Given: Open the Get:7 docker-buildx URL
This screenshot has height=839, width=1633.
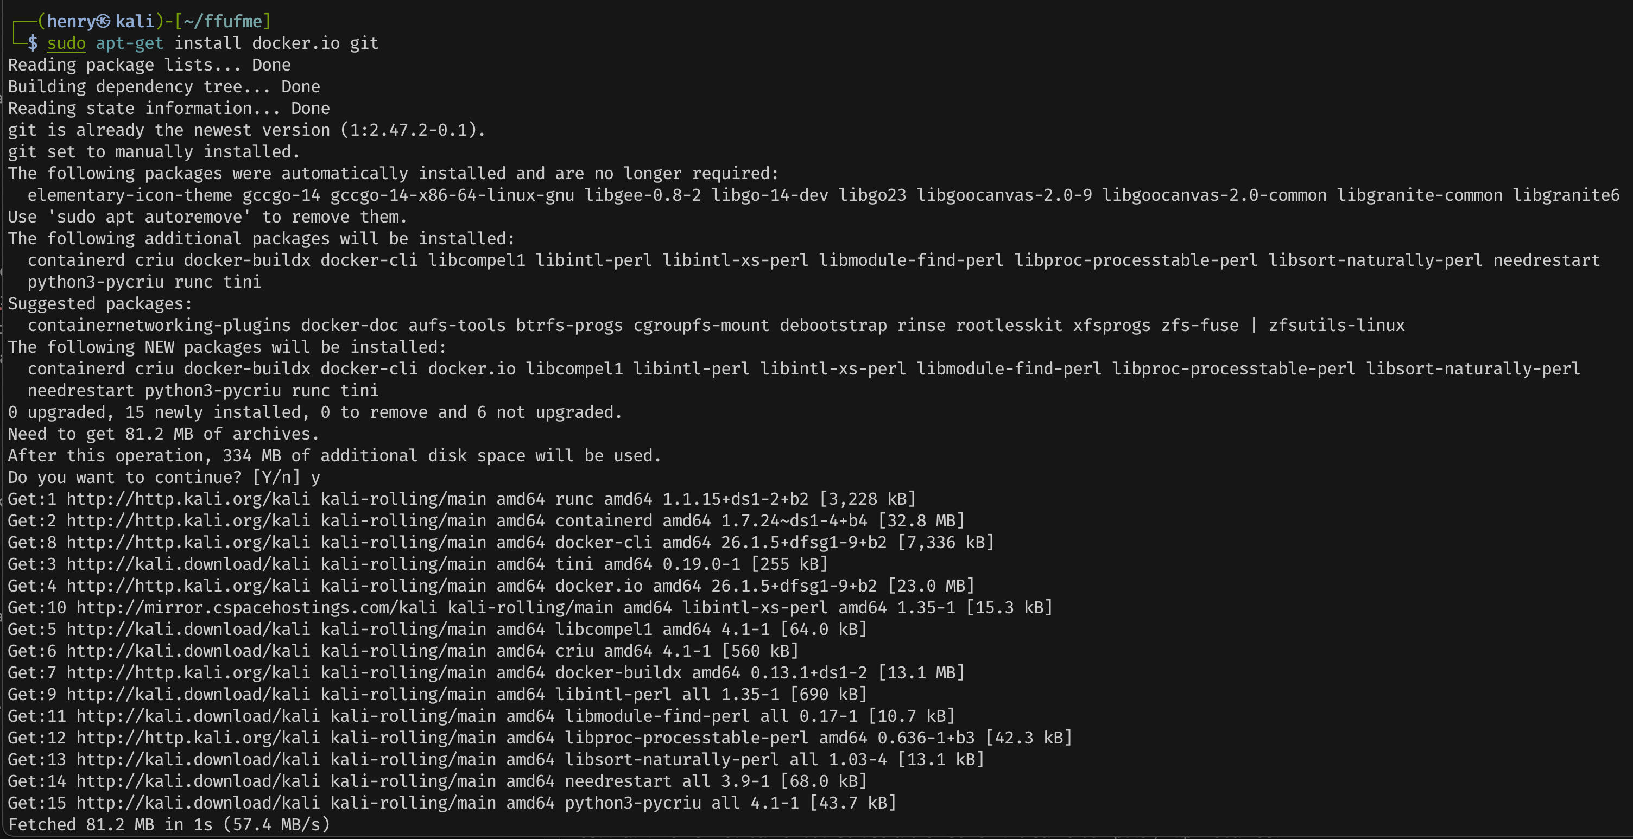Looking at the screenshot, I should click(188, 672).
